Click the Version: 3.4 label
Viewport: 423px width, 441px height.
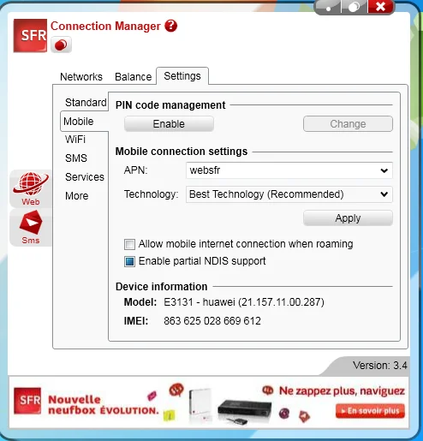pos(380,366)
